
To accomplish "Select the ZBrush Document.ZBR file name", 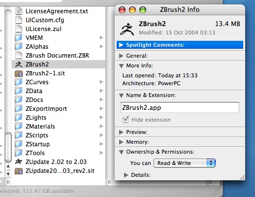I will point(57,56).
